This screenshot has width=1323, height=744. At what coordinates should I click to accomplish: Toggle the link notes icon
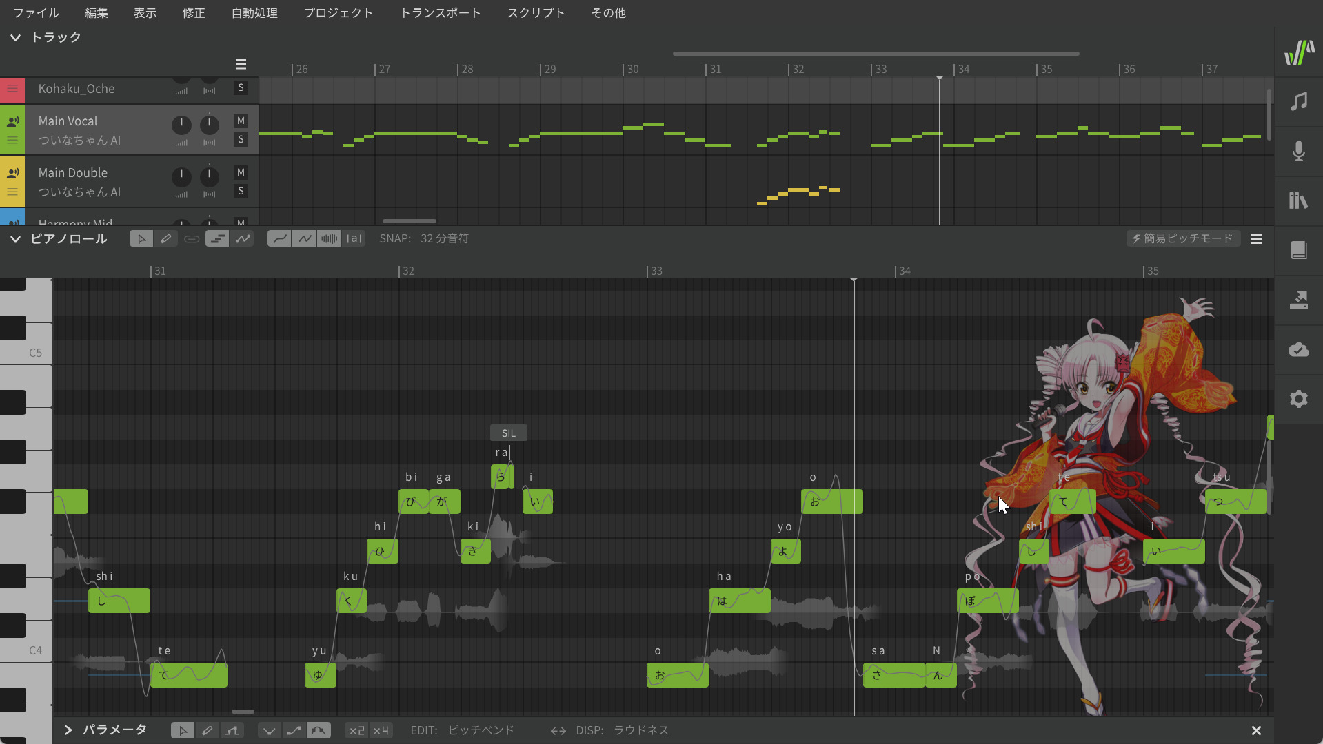pos(192,239)
